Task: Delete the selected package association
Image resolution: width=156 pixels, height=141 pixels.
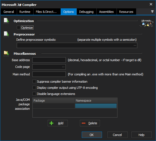Action: click(x=90, y=123)
